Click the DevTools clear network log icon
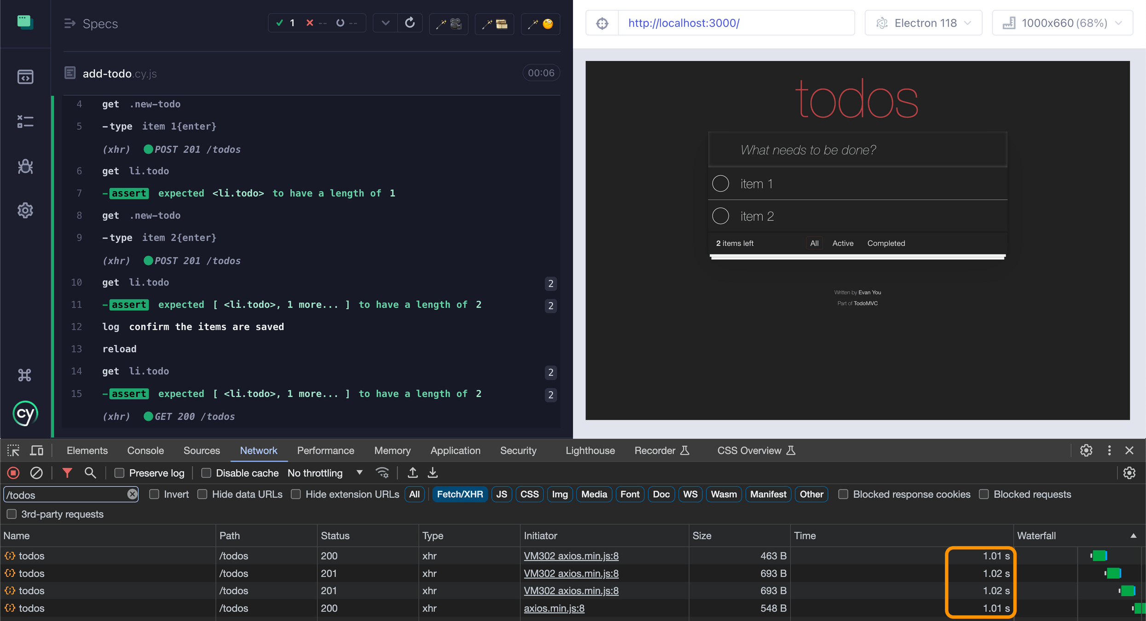This screenshot has width=1146, height=621. click(36, 473)
